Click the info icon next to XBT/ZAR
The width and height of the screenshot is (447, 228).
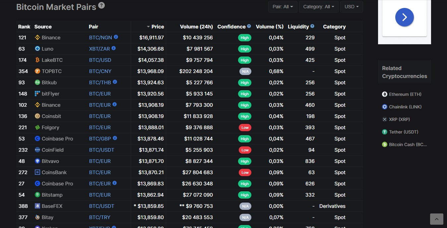[x=114, y=48]
